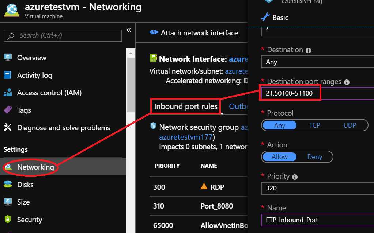Open the azuretestvm177 network security group link

[186, 137]
